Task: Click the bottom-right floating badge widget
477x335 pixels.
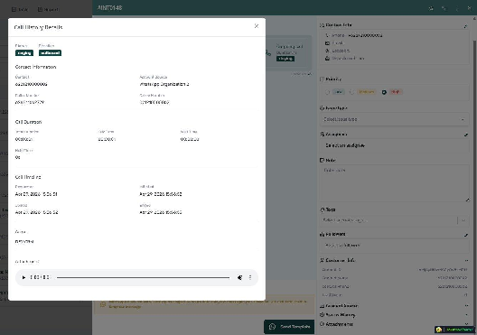Action: [x=455, y=330]
